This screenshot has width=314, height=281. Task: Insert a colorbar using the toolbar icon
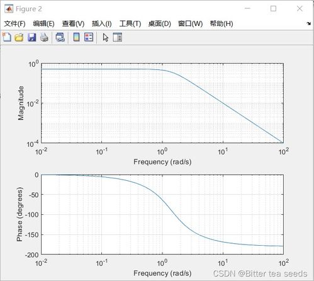76,37
